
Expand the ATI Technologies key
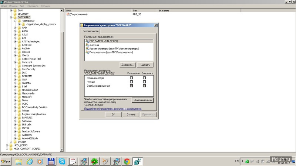point(15,41)
